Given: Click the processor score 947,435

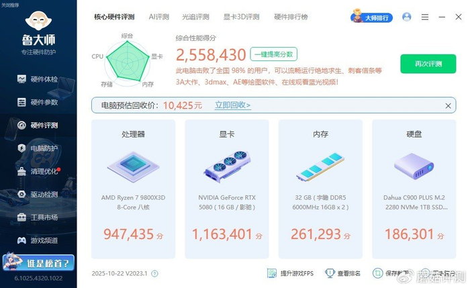Looking at the screenshot, I should coord(129,234).
